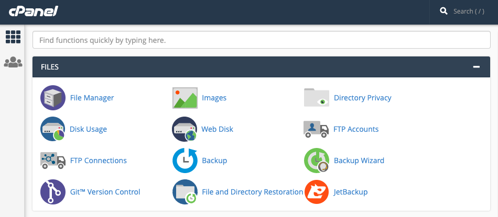Open the File Manager icon

pyautogui.click(x=53, y=98)
